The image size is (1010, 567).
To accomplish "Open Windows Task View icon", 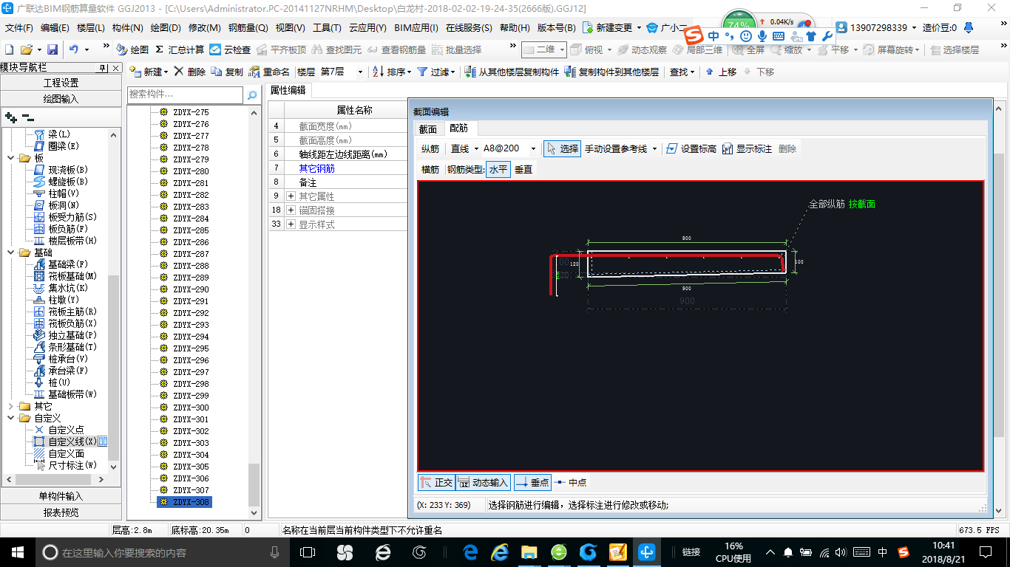I will click(307, 551).
